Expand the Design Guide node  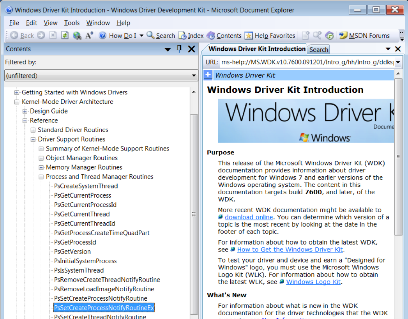click(x=25, y=111)
